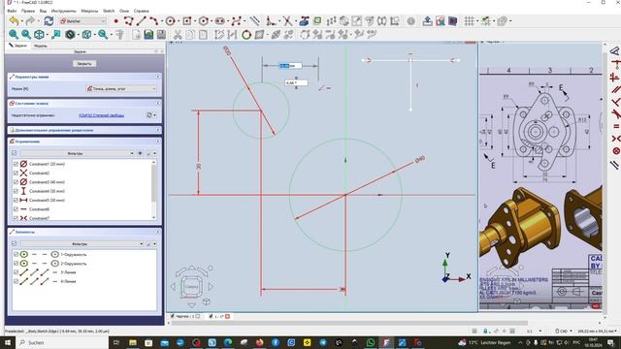
Task: Toggle Constraint2 checkbox
Action: click(x=16, y=173)
